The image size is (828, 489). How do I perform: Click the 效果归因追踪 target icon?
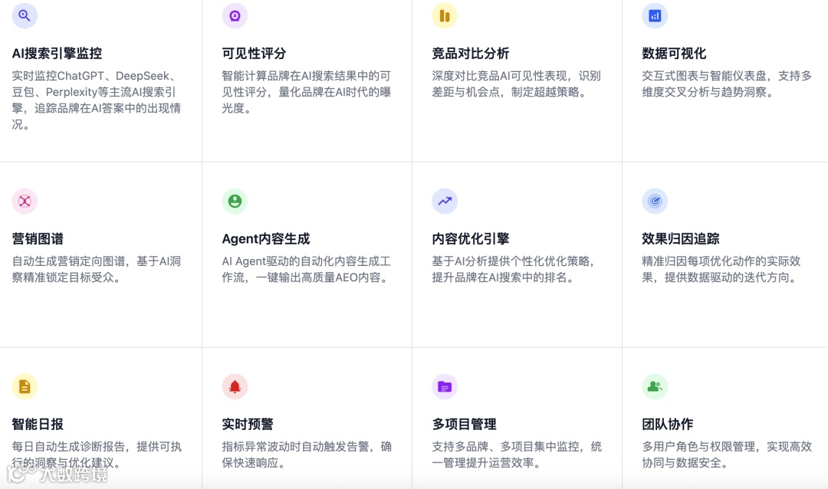655,202
